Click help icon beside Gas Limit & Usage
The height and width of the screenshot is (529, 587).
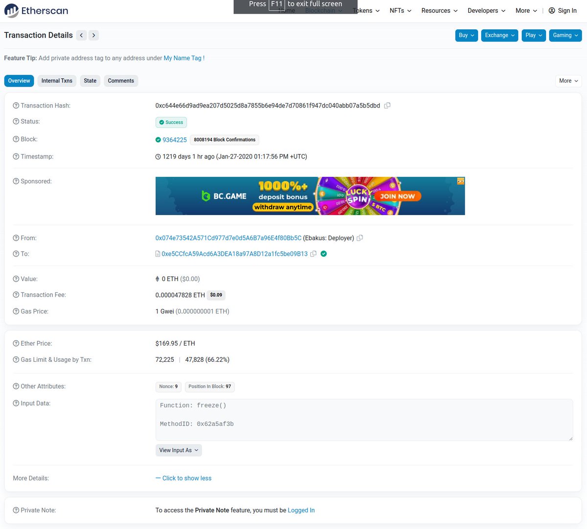coord(16,359)
